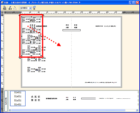This screenshot has width=140, height=113.
Task: Undo with the 戻す toolbar button
Action: coord(10,8)
